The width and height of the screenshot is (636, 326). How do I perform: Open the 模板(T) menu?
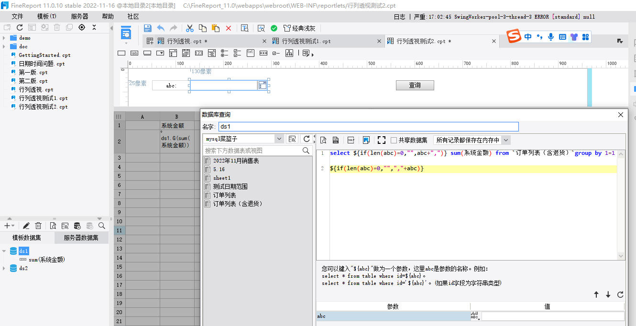coord(46,16)
